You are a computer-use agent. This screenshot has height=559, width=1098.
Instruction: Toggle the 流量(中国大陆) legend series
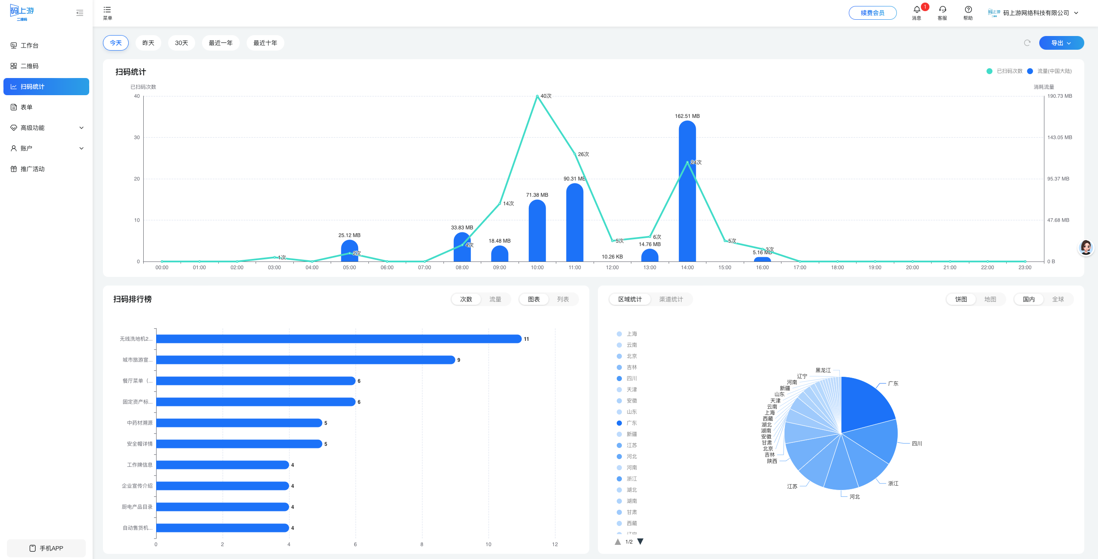pyautogui.click(x=1050, y=71)
